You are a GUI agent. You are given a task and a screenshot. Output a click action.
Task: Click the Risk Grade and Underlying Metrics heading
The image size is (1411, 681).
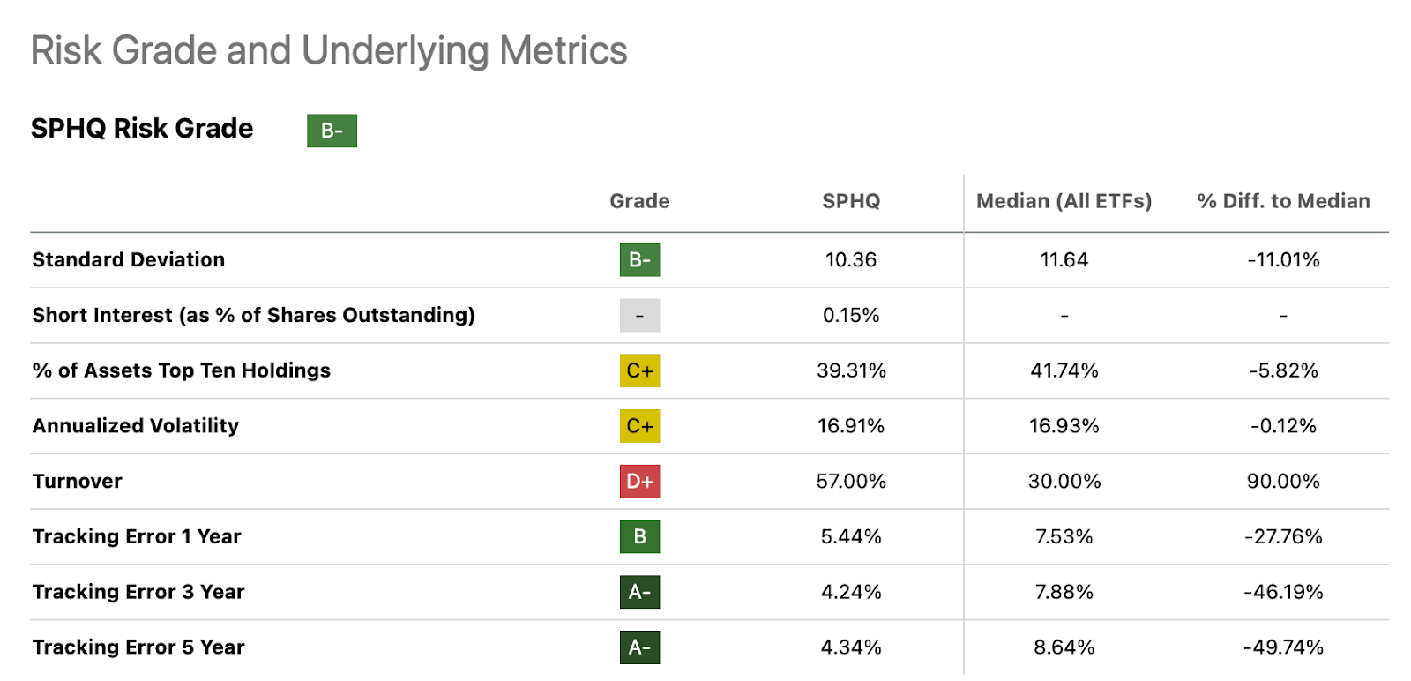coord(329,50)
